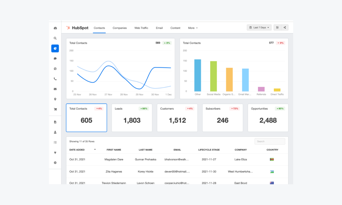The width and height of the screenshot is (342, 205).
Task: Open the email envelope icon in the sidebar
Action: click(x=55, y=89)
